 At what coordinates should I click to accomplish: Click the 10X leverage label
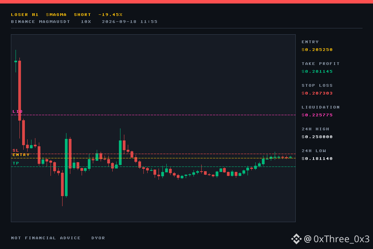tap(86, 22)
